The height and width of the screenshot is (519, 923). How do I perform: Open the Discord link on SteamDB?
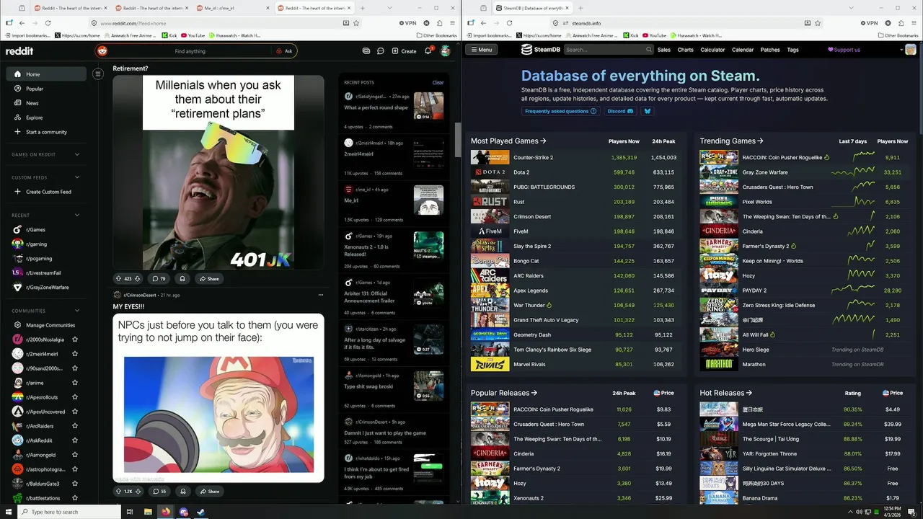tap(620, 111)
